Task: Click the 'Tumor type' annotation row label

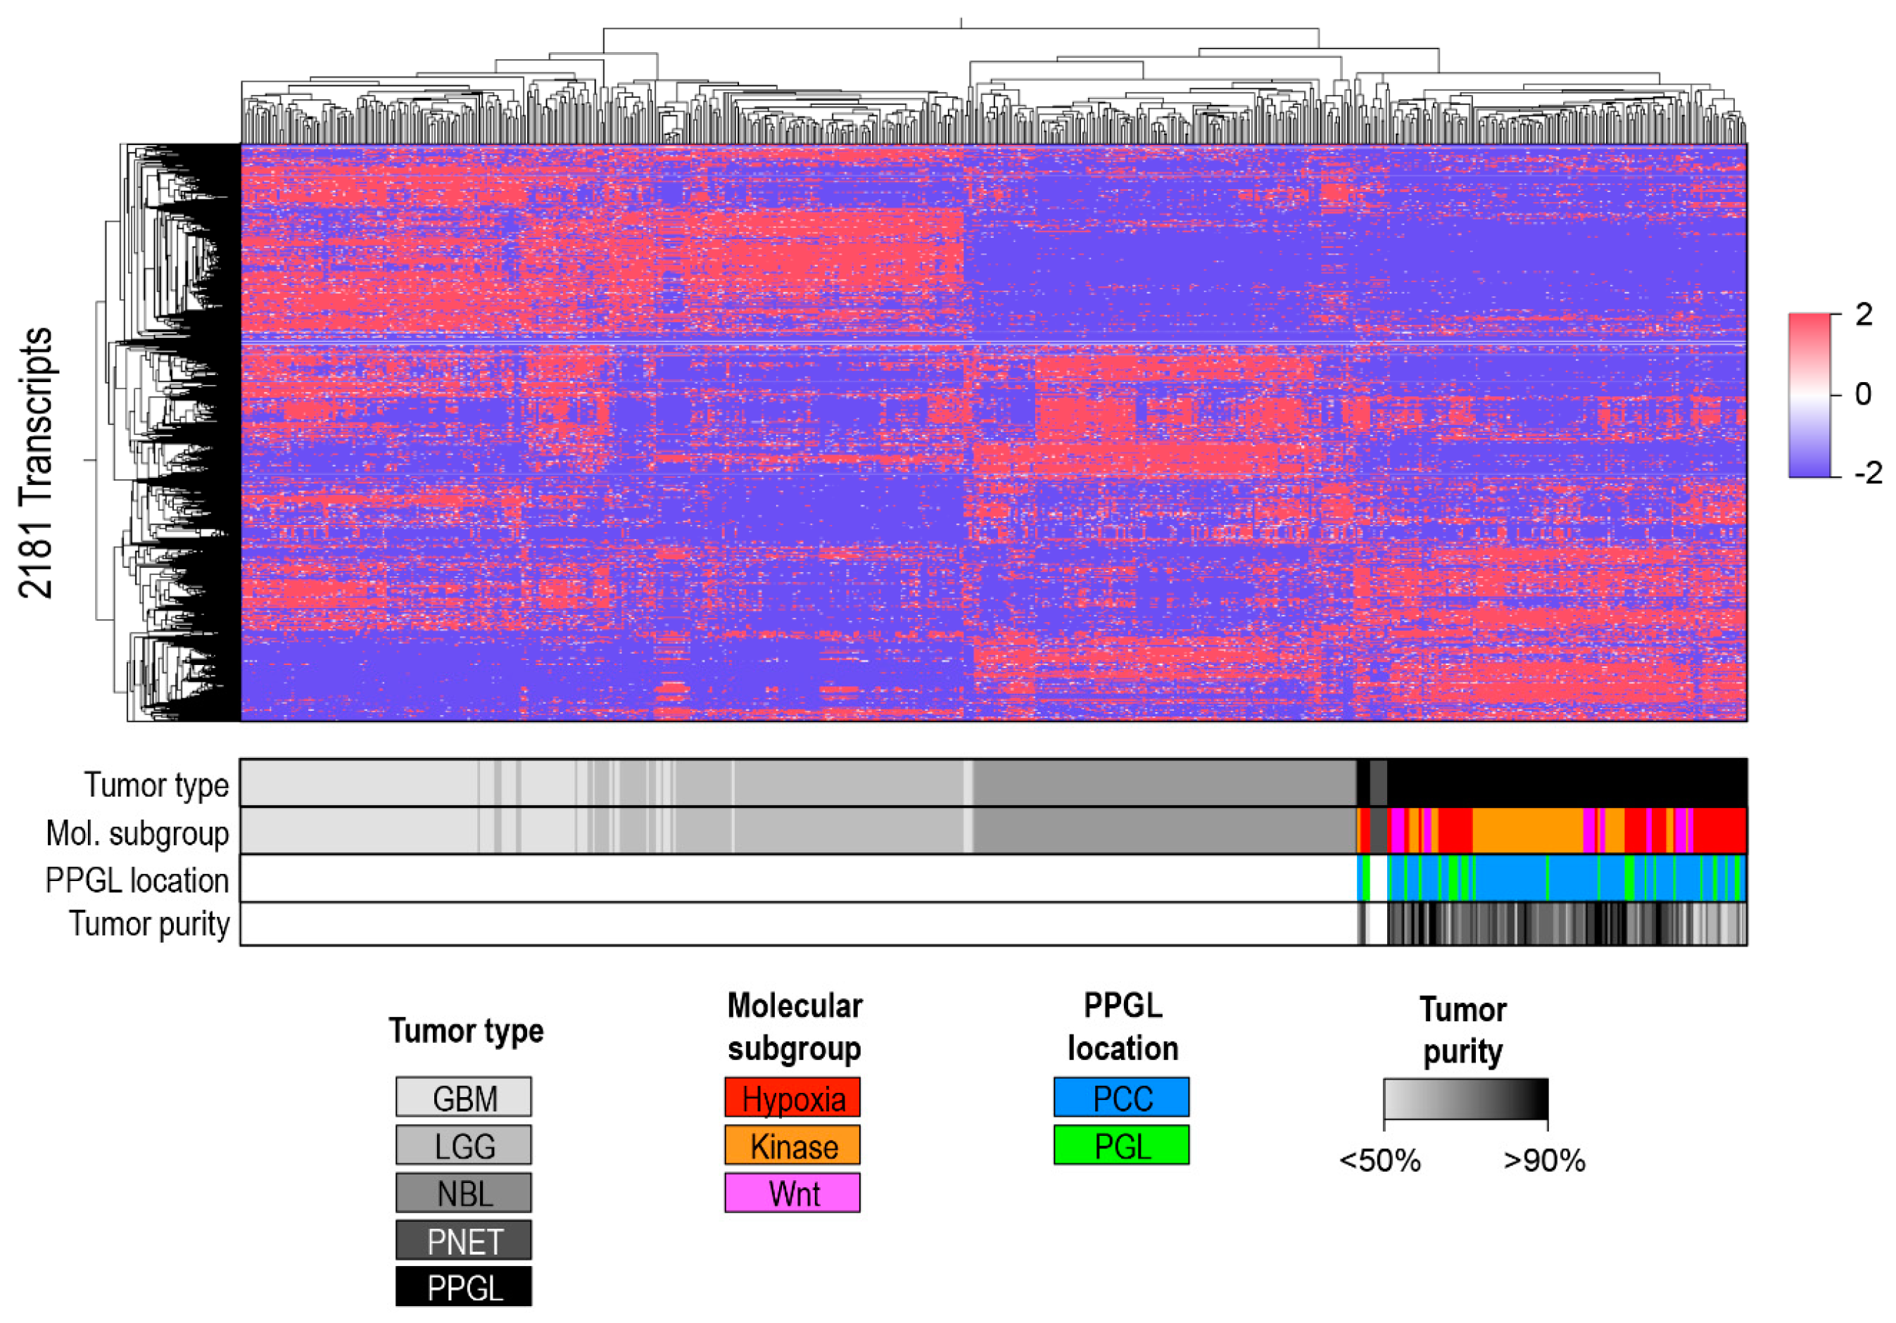Action: point(156,785)
